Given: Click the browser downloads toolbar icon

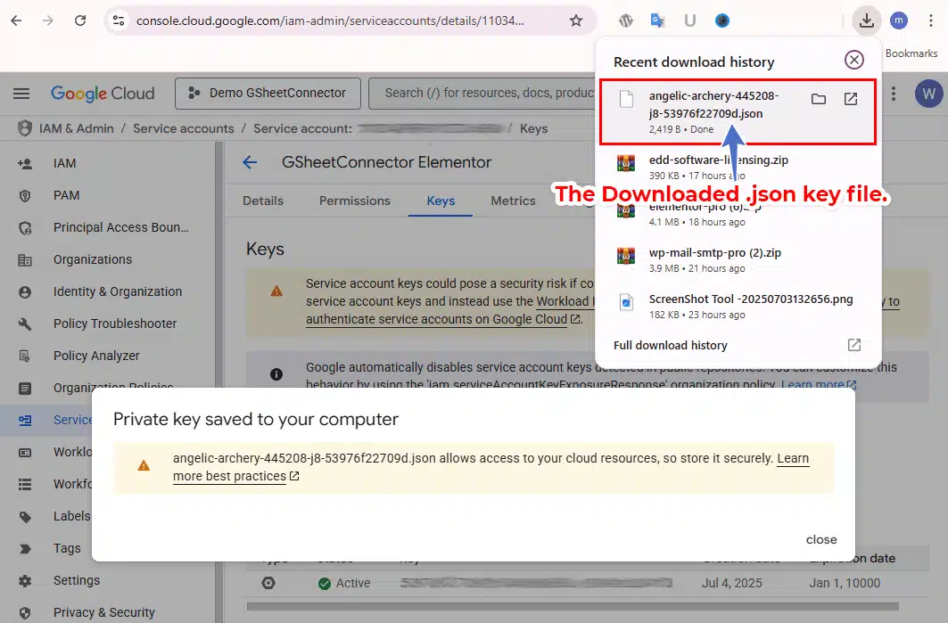Looking at the screenshot, I should (x=866, y=20).
